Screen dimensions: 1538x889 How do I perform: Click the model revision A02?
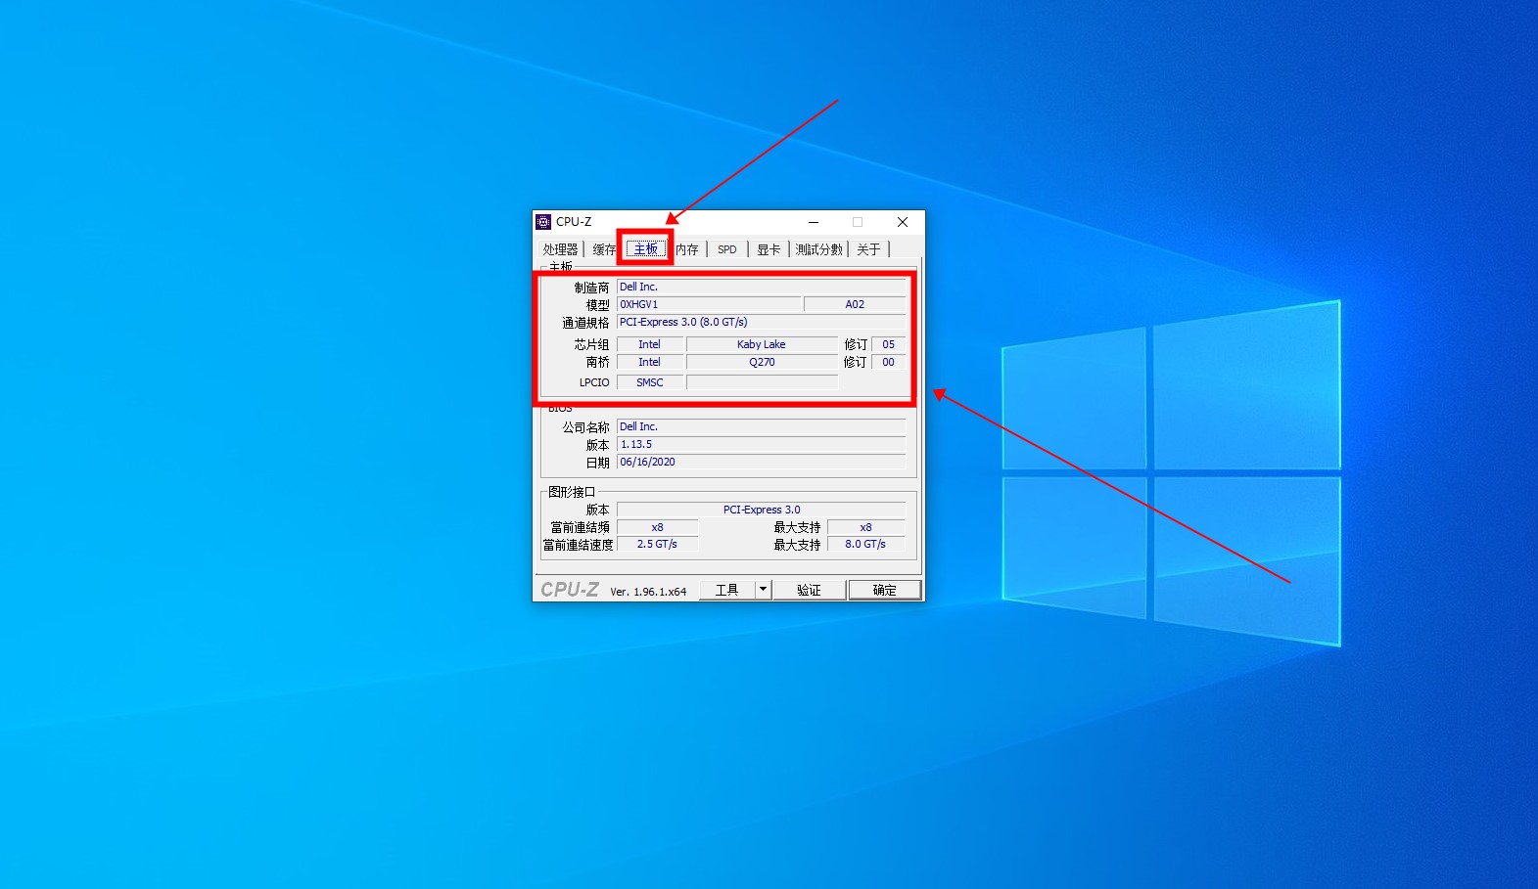click(x=855, y=305)
